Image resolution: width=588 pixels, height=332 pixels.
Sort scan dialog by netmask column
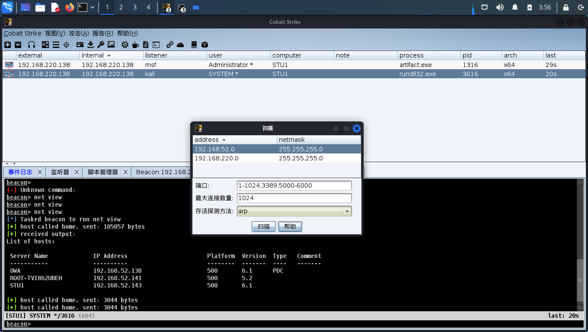point(319,140)
